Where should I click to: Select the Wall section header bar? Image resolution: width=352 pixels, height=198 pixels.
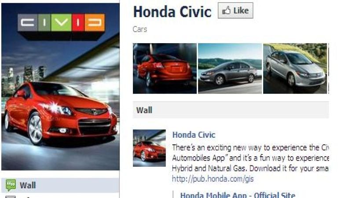231,110
